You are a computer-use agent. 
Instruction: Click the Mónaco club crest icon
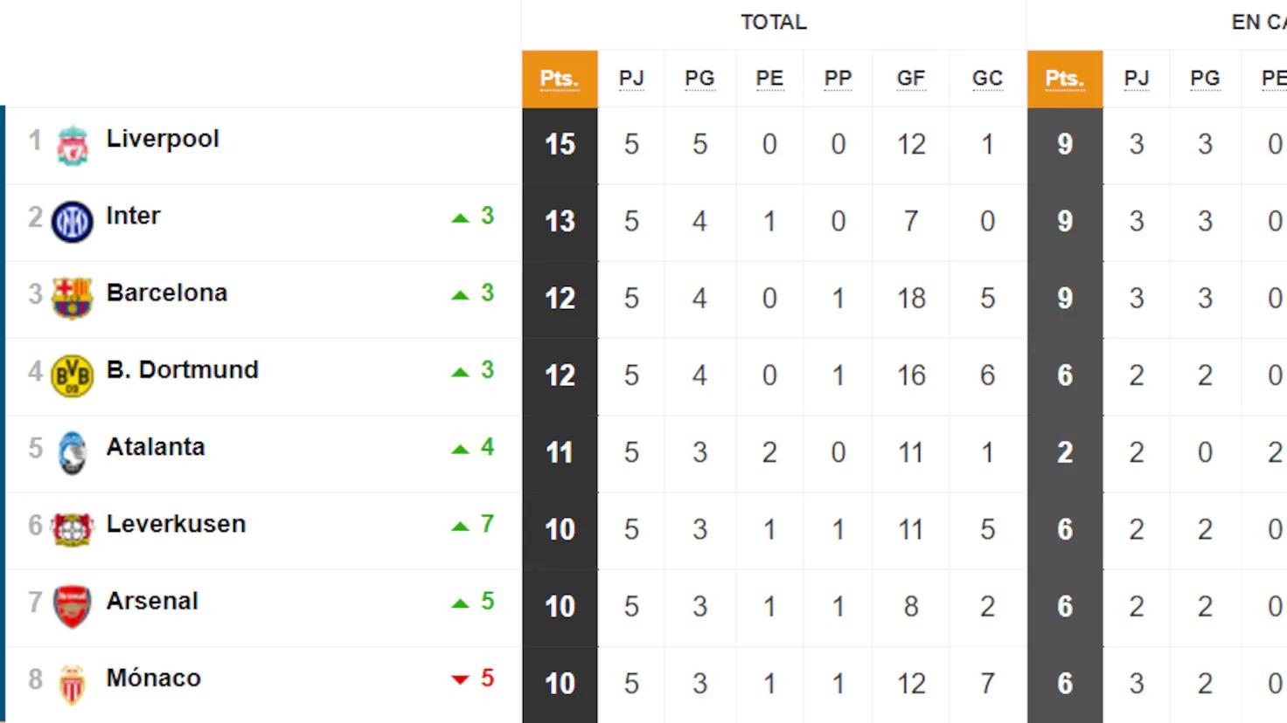73,684
